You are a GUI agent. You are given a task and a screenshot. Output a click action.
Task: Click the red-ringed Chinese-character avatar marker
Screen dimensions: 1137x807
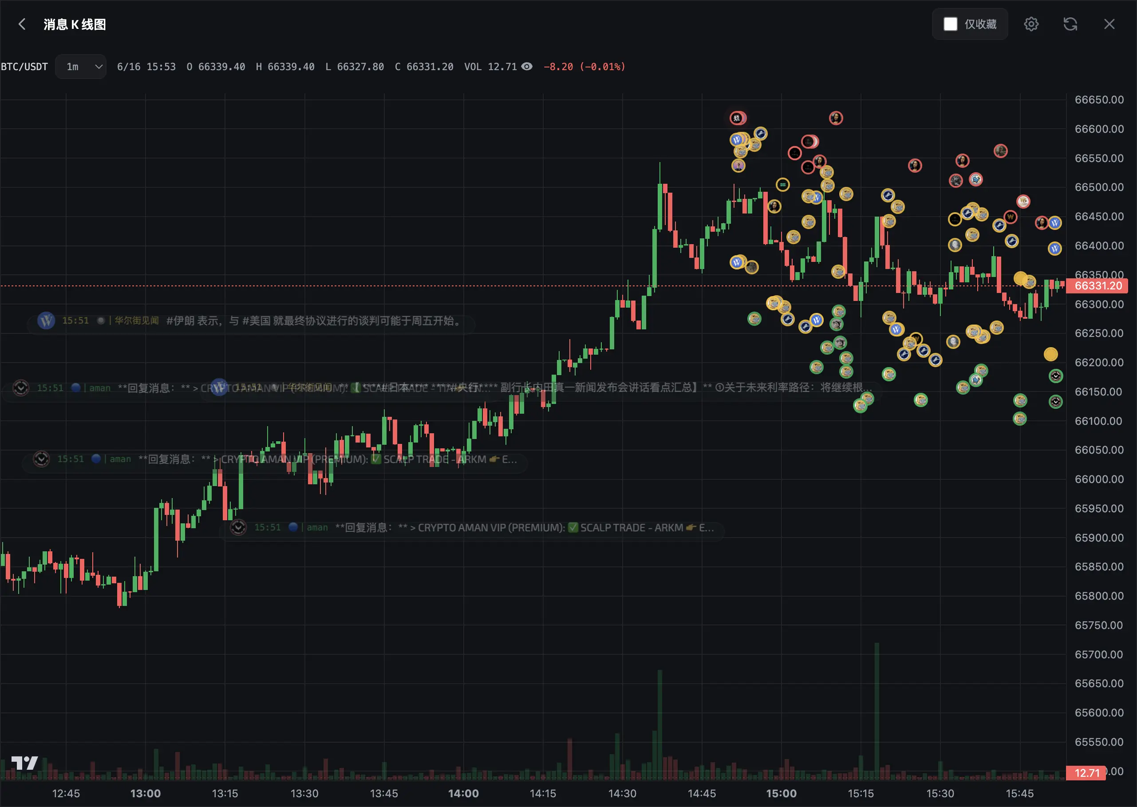tap(737, 118)
